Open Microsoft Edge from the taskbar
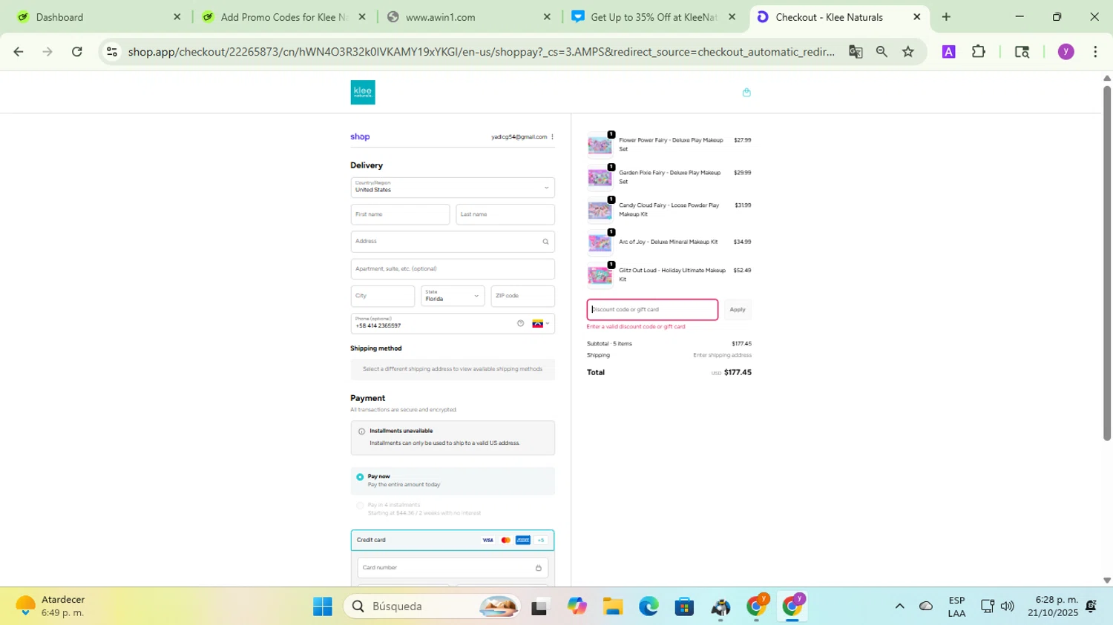1113x625 pixels. (649, 607)
